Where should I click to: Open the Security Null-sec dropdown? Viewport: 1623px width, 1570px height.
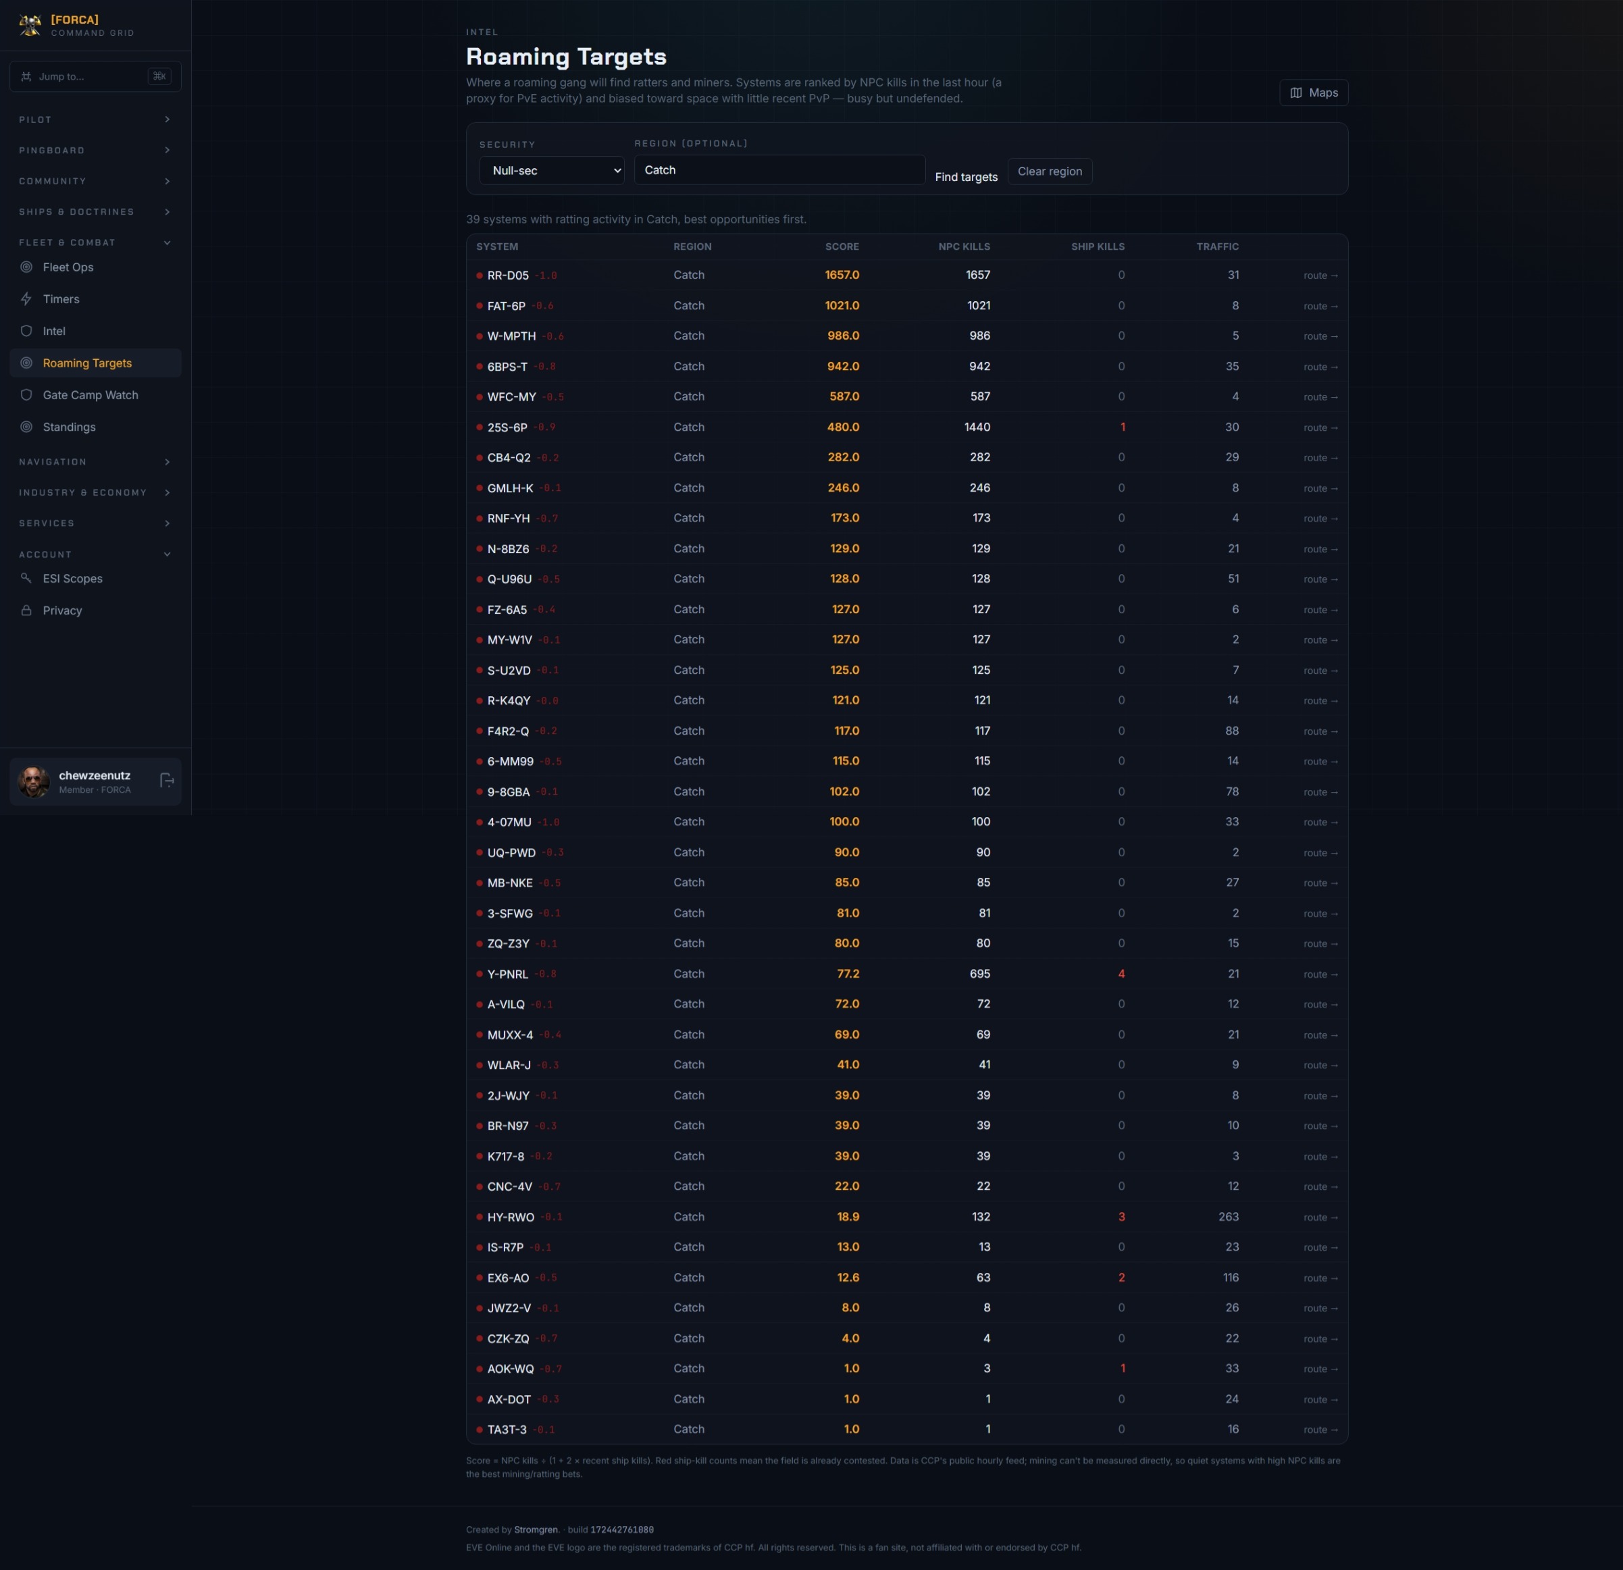tap(552, 171)
